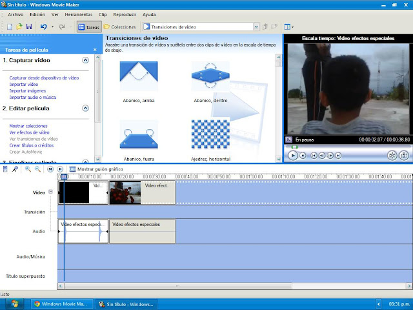413x310 pixels.
Task: Open the Herramientas menu
Action: (79, 14)
